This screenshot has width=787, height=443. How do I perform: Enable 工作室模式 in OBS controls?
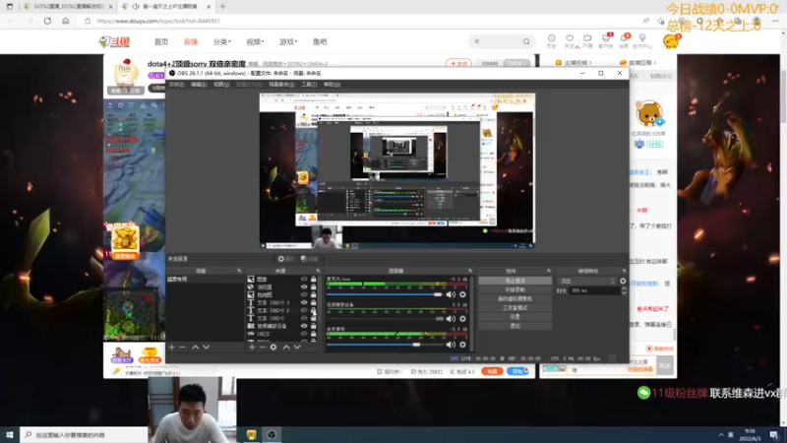pos(515,308)
